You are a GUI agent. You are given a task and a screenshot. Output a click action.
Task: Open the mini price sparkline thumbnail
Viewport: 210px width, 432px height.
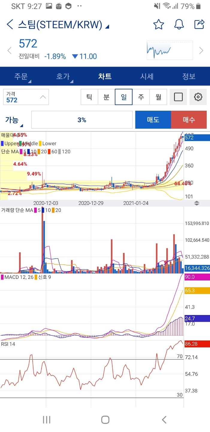(x=170, y=50)
